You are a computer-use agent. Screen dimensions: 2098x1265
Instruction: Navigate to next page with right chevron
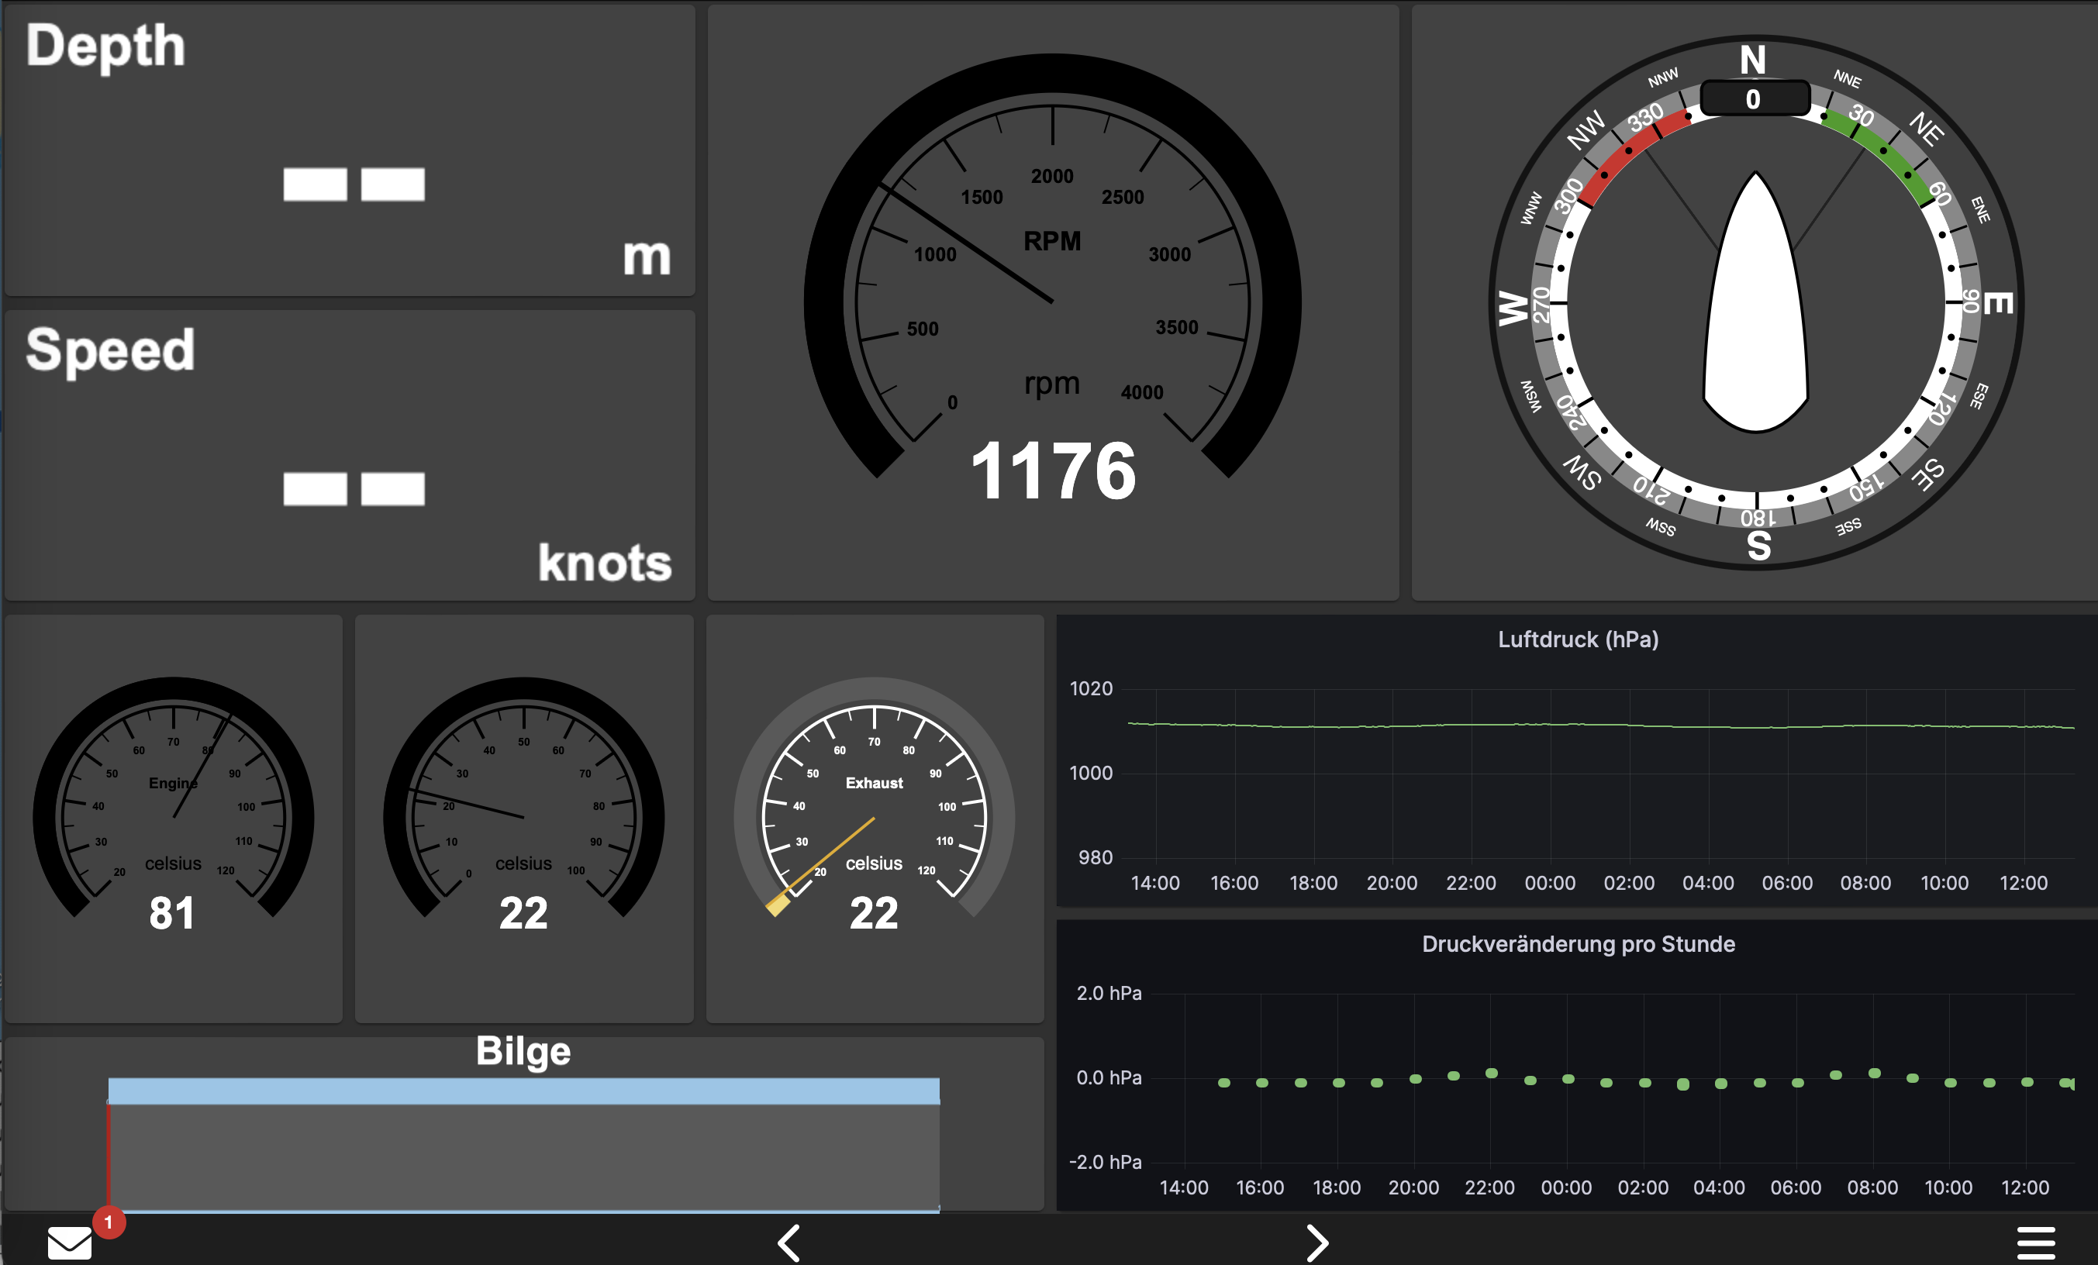point(1317,1242)
